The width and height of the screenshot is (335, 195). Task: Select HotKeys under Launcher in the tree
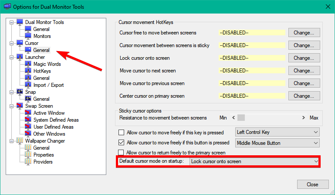42,71
